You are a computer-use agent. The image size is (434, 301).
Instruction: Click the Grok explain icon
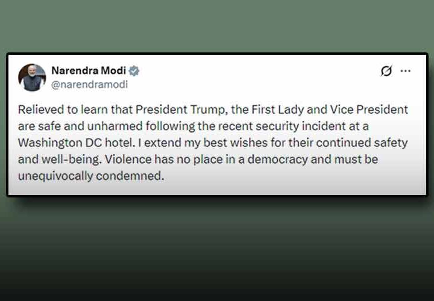click(386, 72)
